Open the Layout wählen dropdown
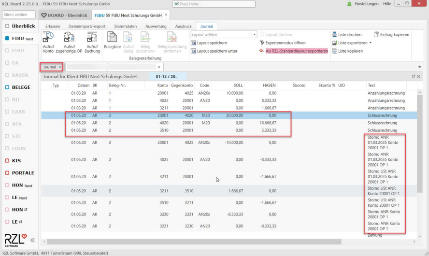The height and width of the screenshot is (256, 429). tap(254, 35)
